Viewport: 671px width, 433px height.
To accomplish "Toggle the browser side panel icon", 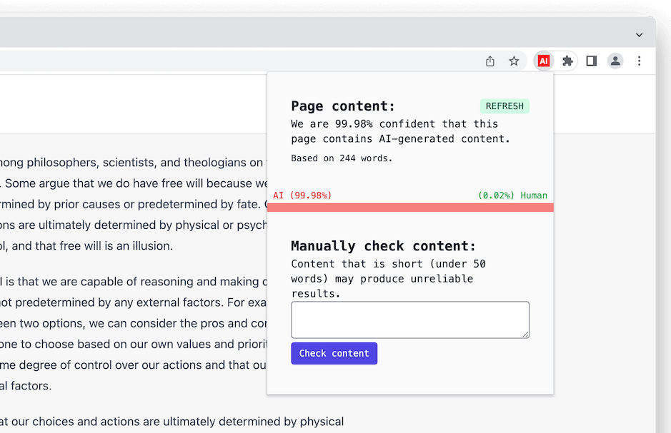I will coord(591,61).
